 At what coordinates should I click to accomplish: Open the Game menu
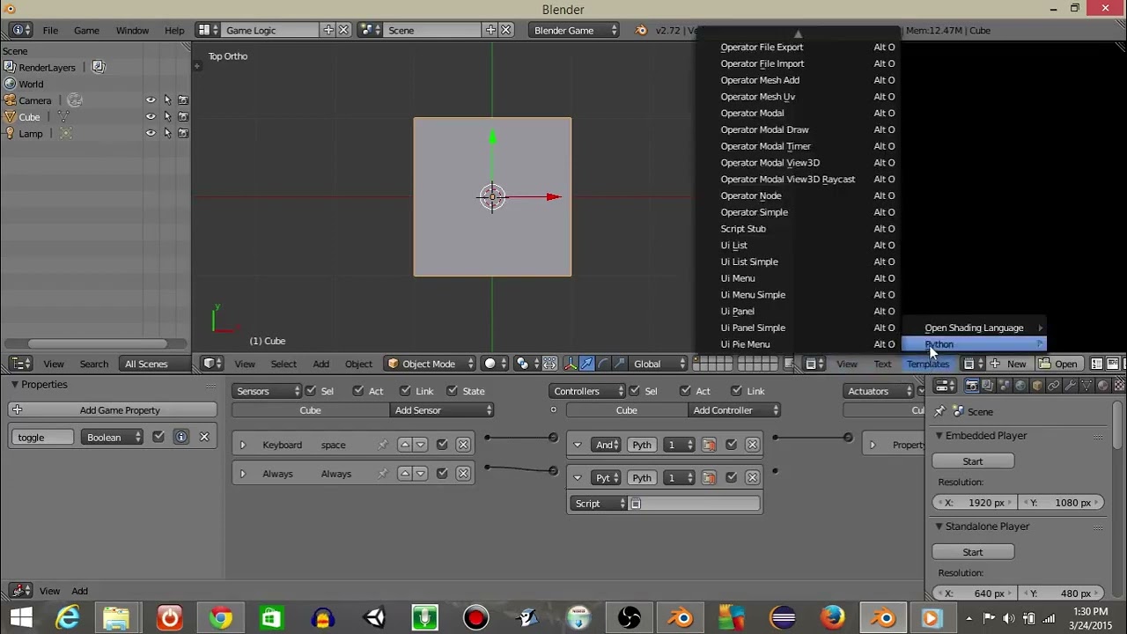tap(86, 30)
